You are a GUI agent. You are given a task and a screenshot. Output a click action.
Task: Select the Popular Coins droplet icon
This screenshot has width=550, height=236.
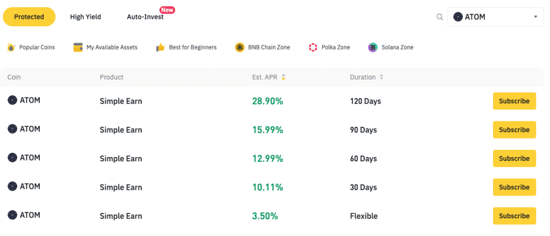pos(11,47)
